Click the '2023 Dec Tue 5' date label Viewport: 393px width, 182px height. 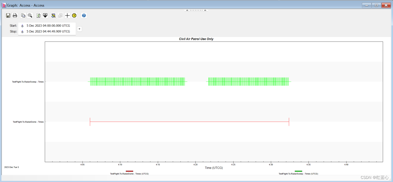[x=12, y=167]
